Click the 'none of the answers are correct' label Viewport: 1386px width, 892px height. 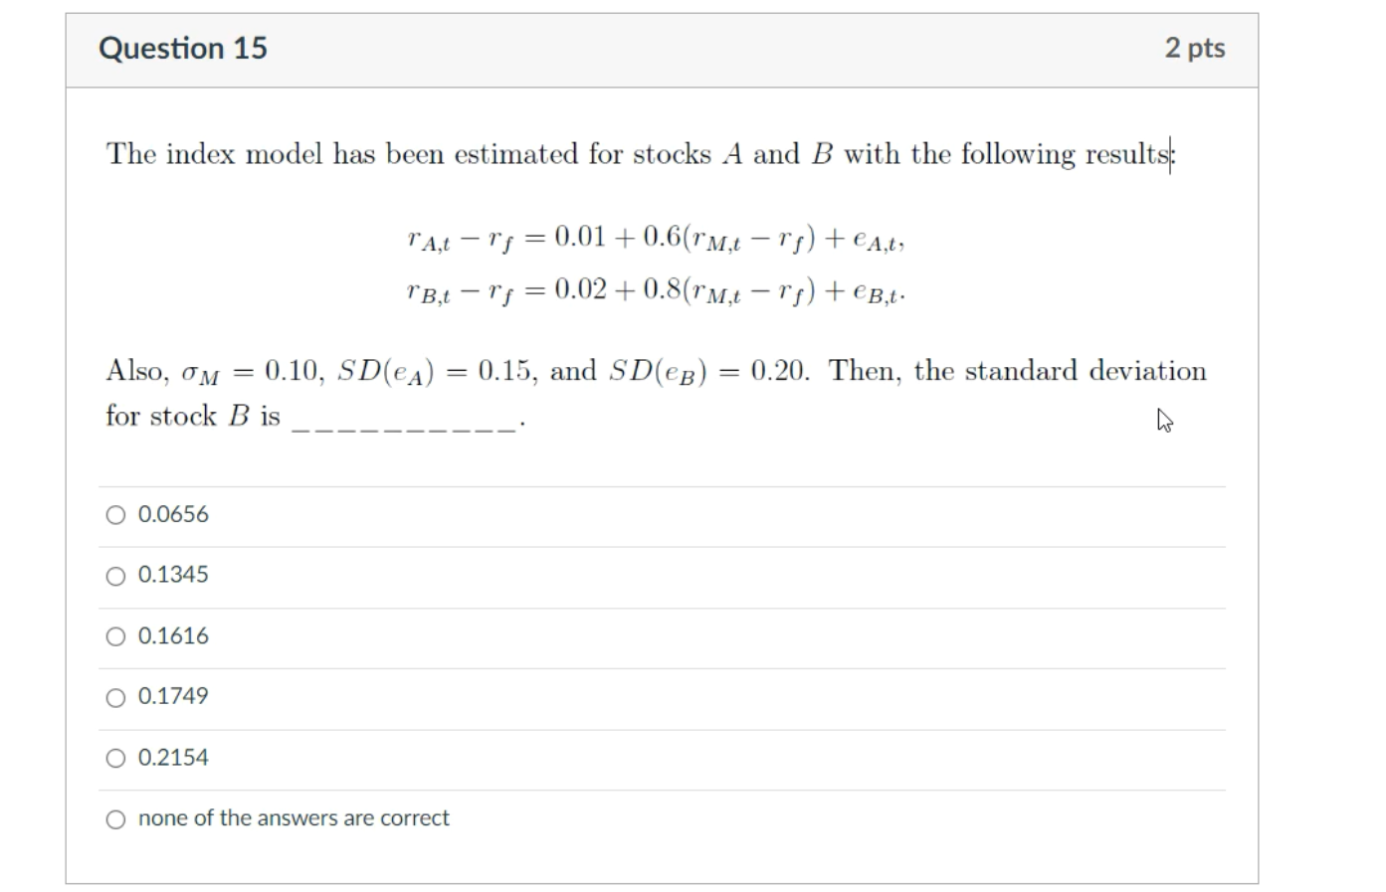tap(293, 818)
